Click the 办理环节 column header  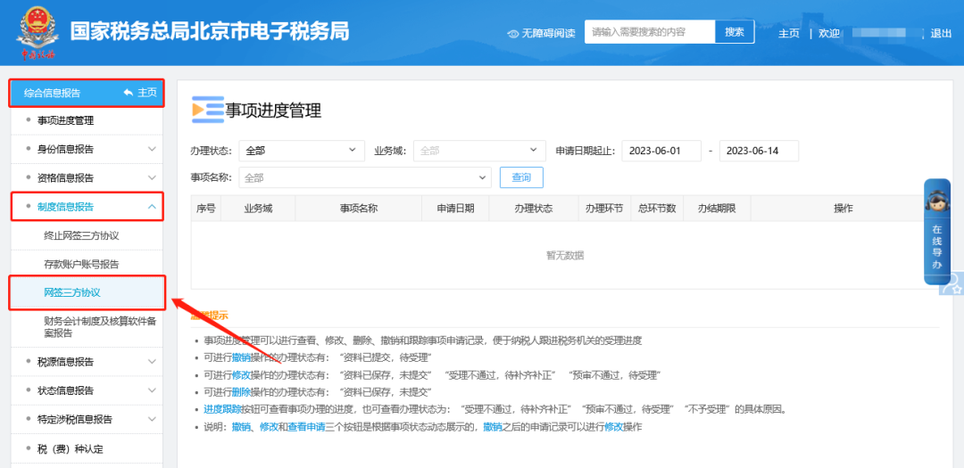coord(604,209)
